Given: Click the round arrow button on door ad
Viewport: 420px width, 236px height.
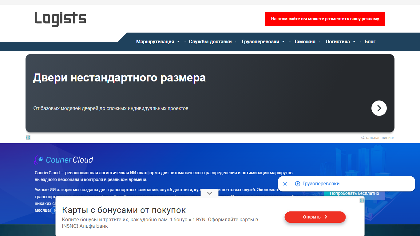Looking at the screenshot, I should tap(379, 108).
